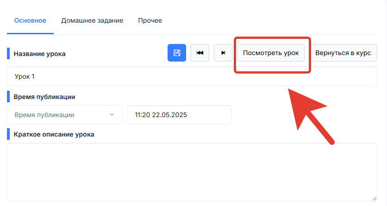This screenshot has width=387, height=206.
Task: Click the date field showing 11:20 22.05.2025
Action: pyautogui.click(x=180, y=115)
